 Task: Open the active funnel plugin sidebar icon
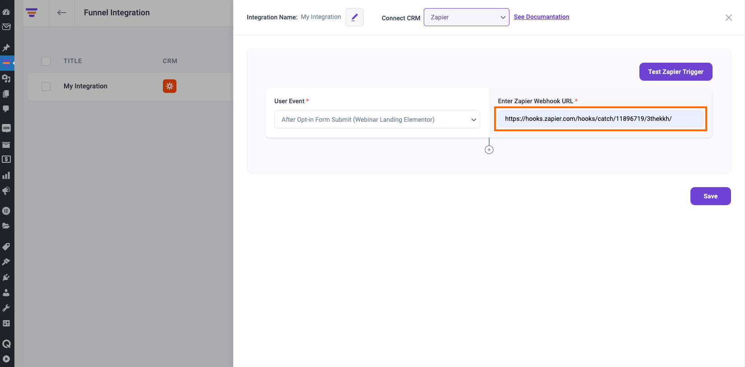[6, 63]
